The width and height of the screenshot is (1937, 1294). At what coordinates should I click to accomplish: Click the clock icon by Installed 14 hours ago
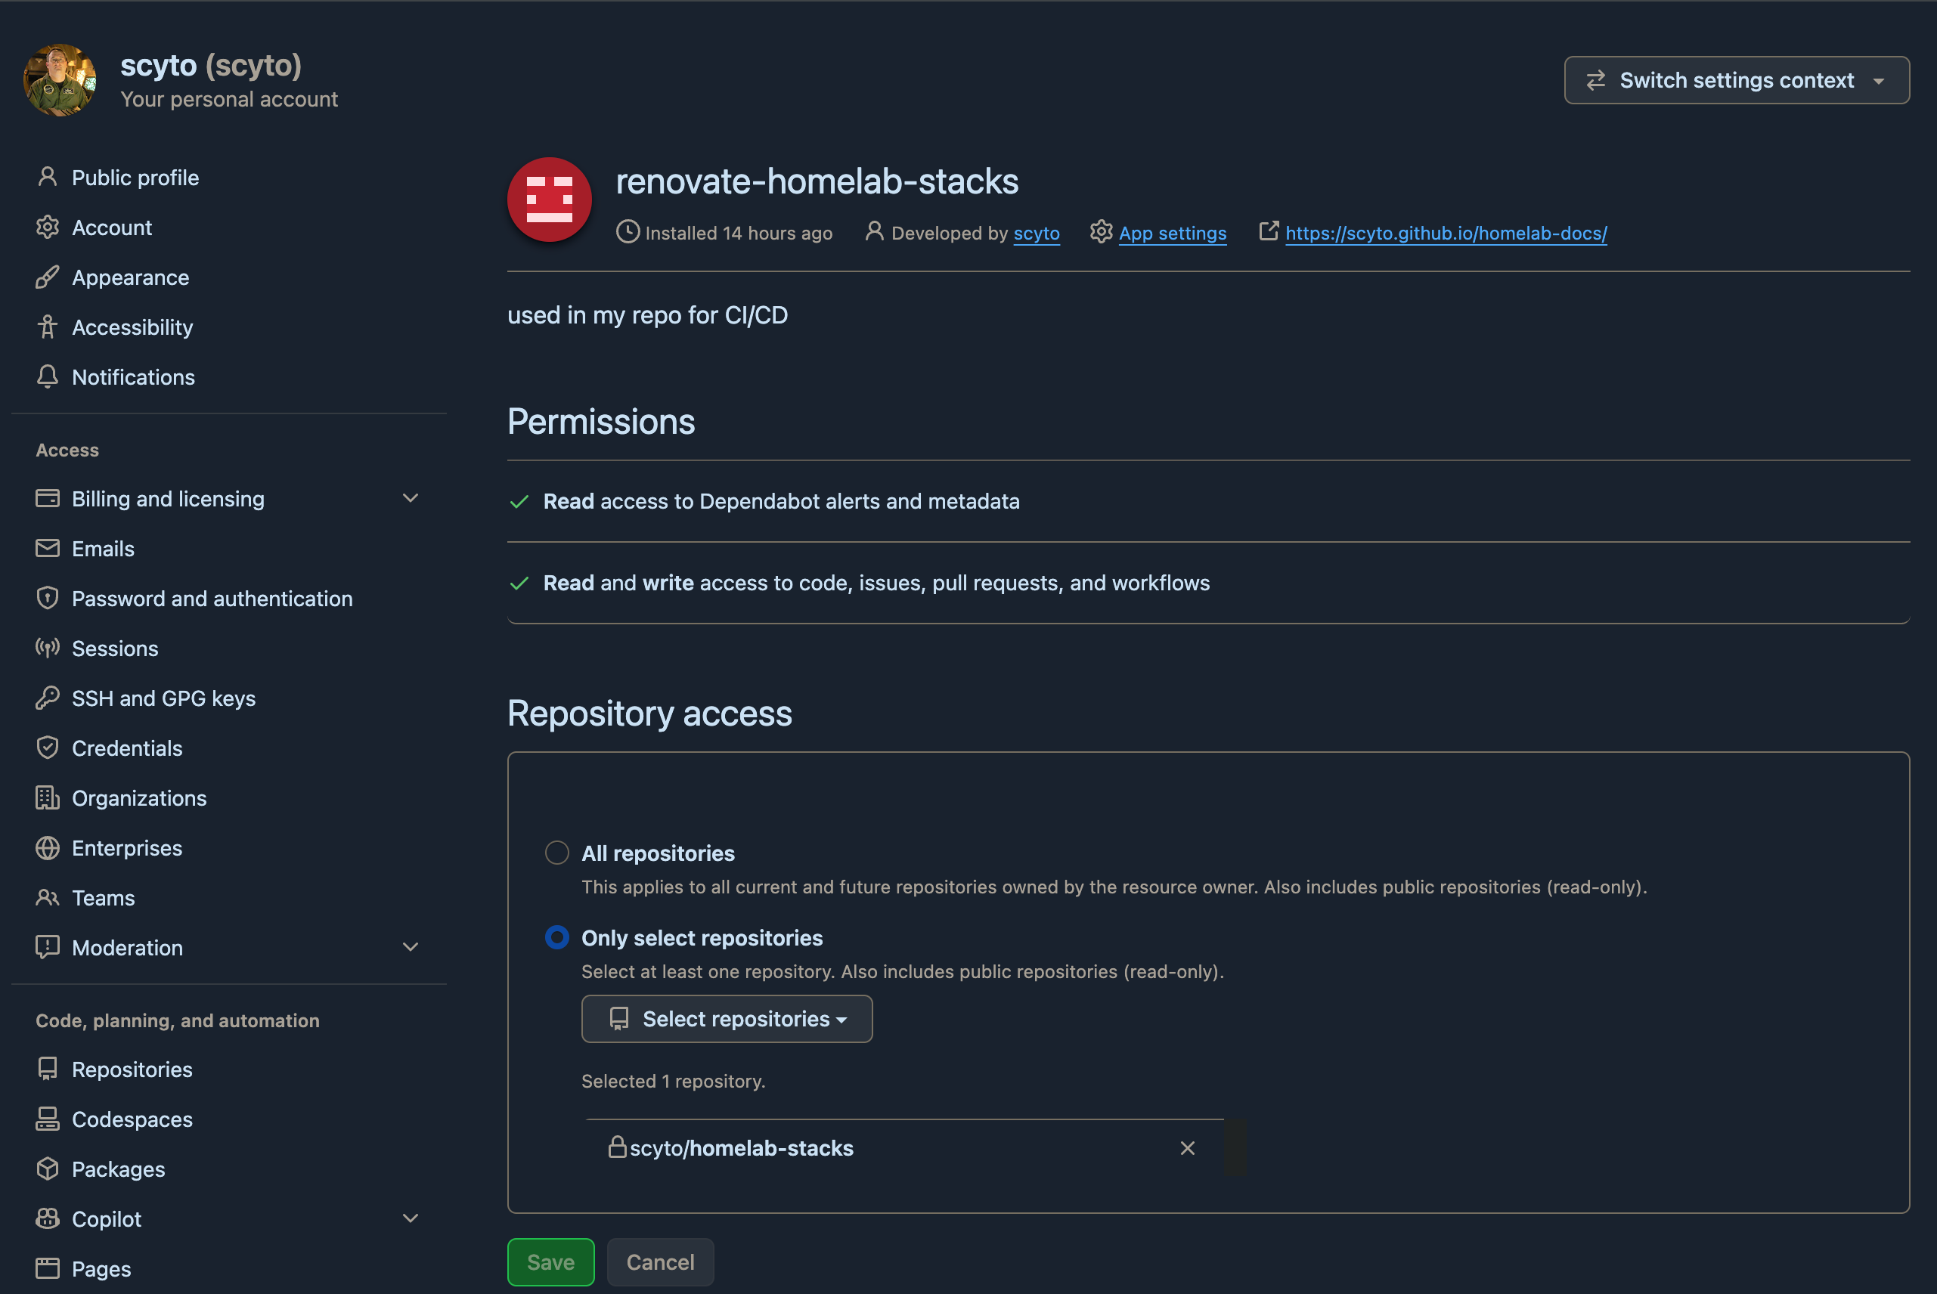(x=628, y=232)
